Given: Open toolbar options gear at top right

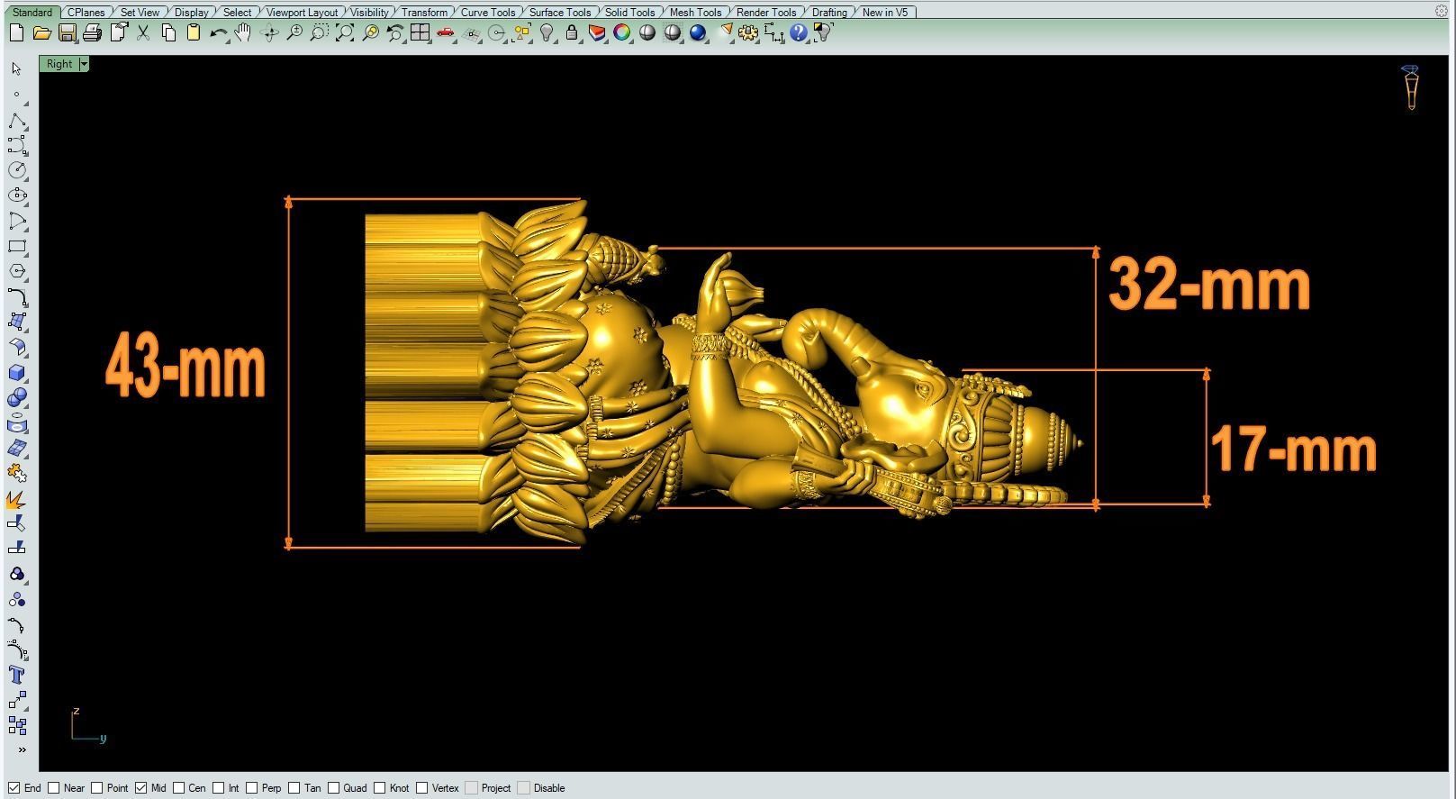Looking at the screenshot, I should pyautogui.click(x=1441, y=12).
